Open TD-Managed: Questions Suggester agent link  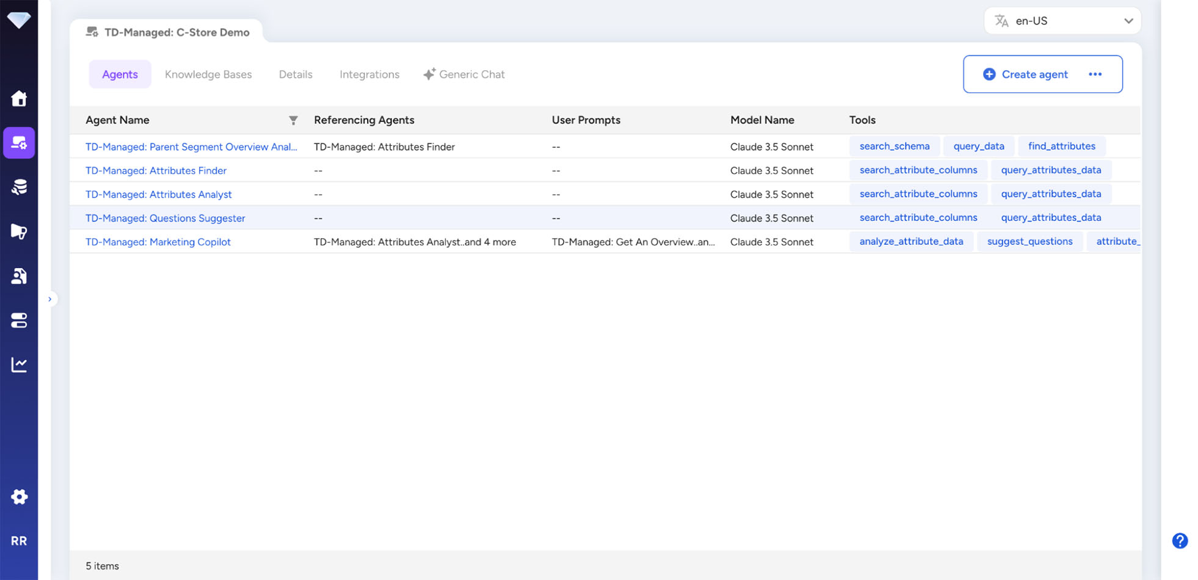coord(165,218)
